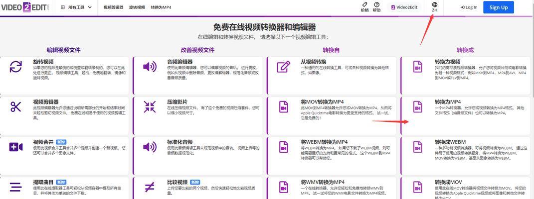Click the 改善视频文件 column heading
This screenshot has height=199, width=534.
click(x=197, y=50)
